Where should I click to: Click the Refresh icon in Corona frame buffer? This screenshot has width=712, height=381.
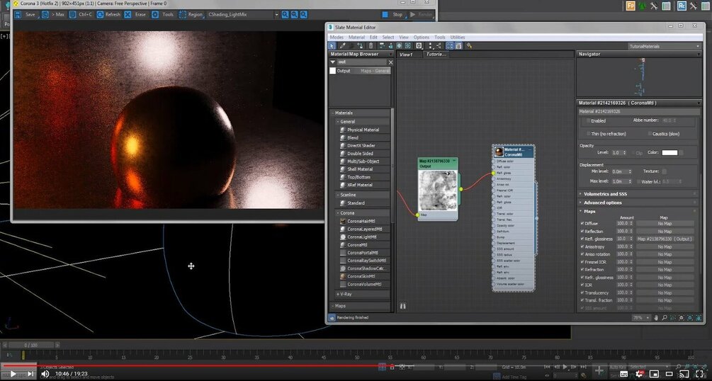click(x=100, y=15)
